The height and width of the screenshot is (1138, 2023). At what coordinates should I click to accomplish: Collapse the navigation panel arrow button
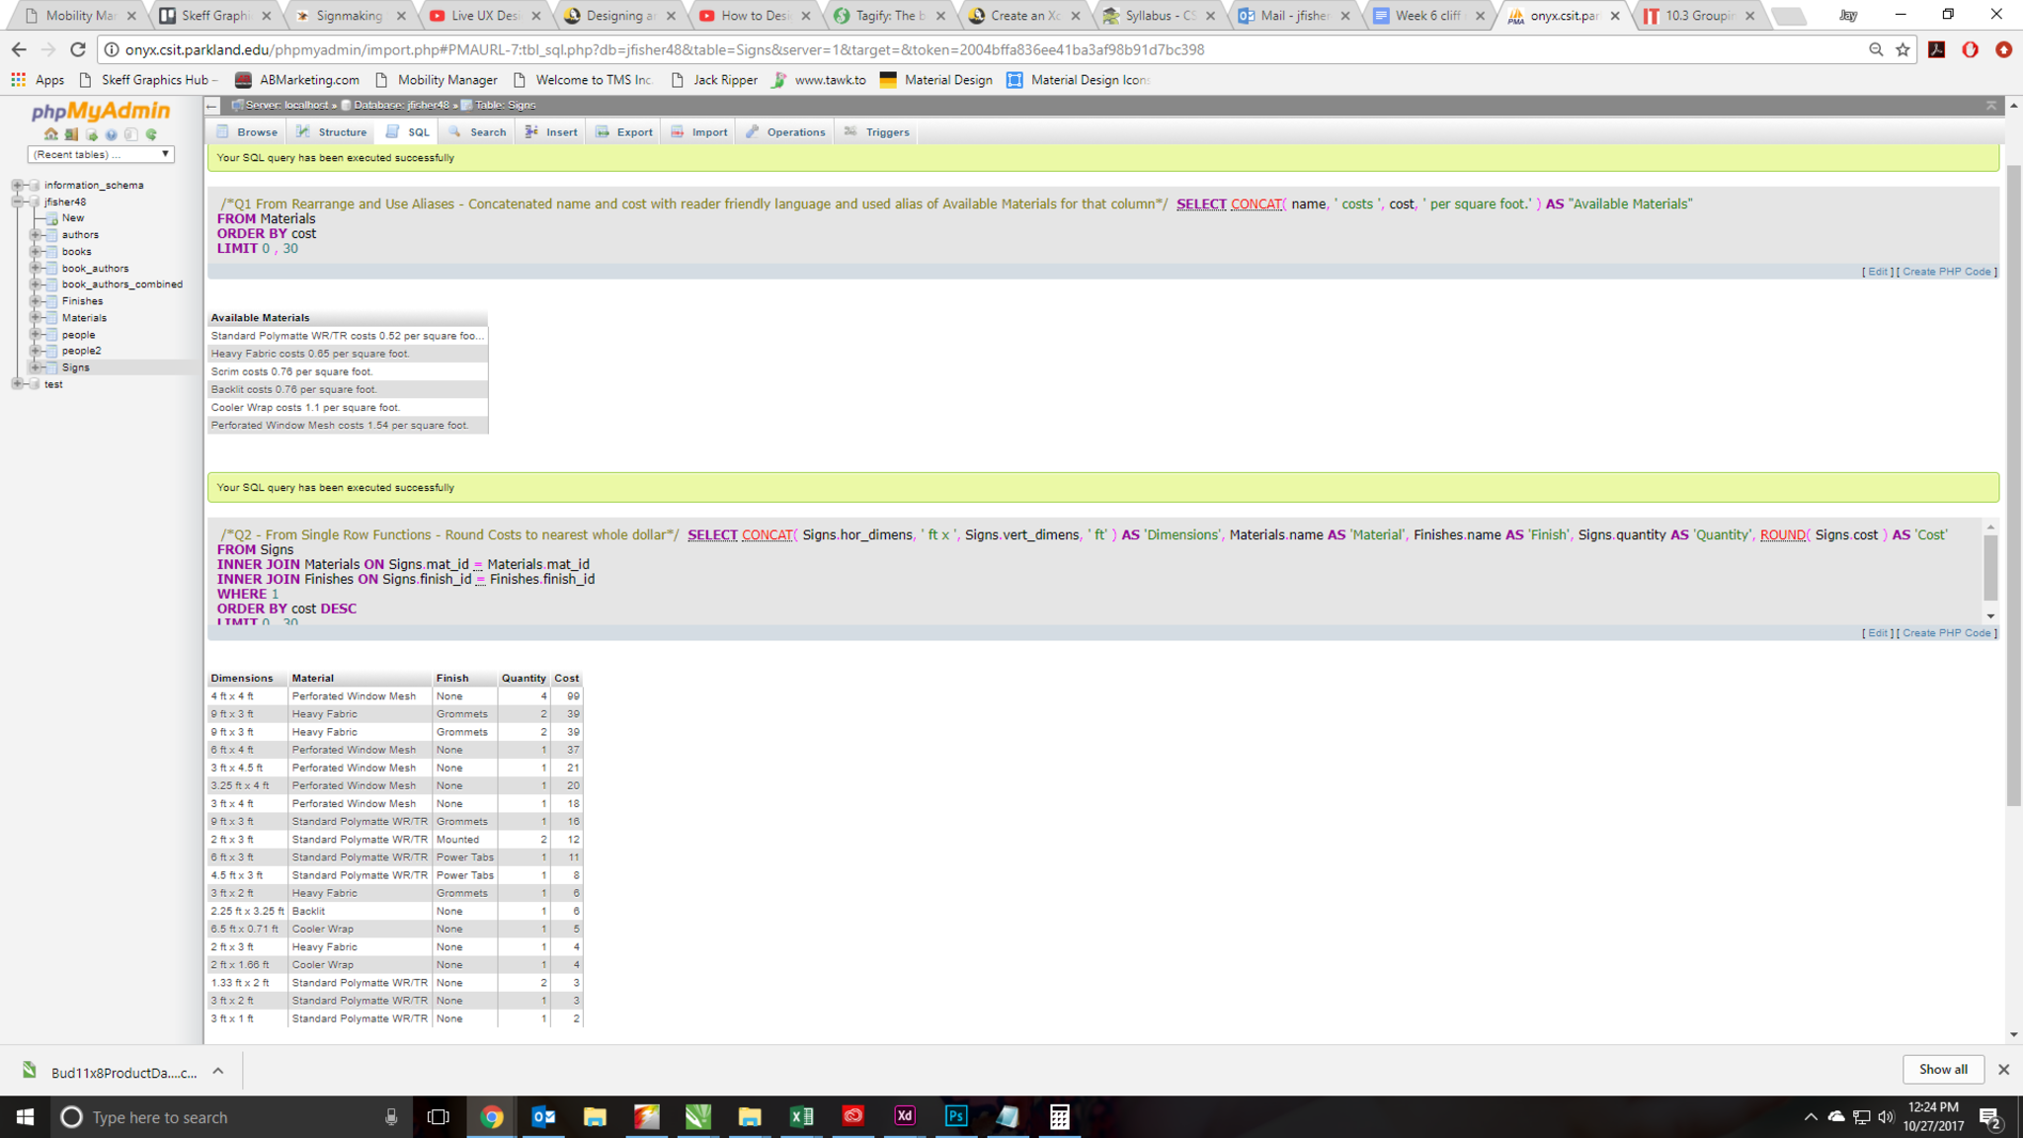click(211, 105)
